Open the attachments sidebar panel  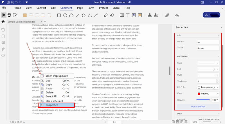[3, 49]
